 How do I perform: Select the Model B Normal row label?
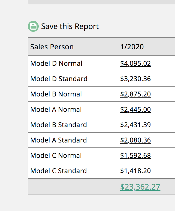click(x=56, y=94)
